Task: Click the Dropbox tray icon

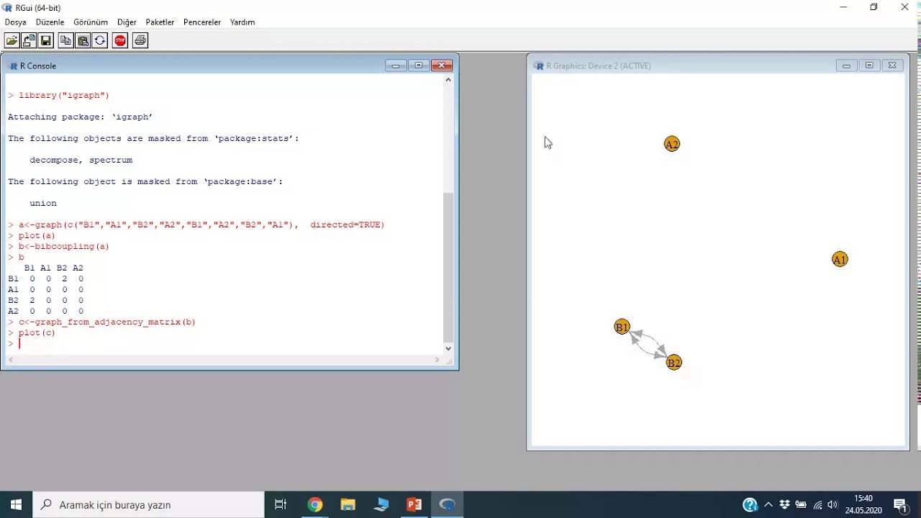Action: (x=784, y=504)
